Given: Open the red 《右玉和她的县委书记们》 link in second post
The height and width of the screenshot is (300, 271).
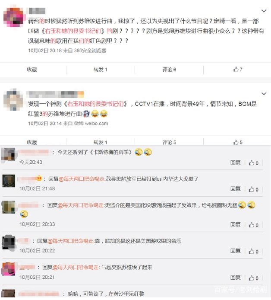Looking at the screenshot, I should click(95, 104).
